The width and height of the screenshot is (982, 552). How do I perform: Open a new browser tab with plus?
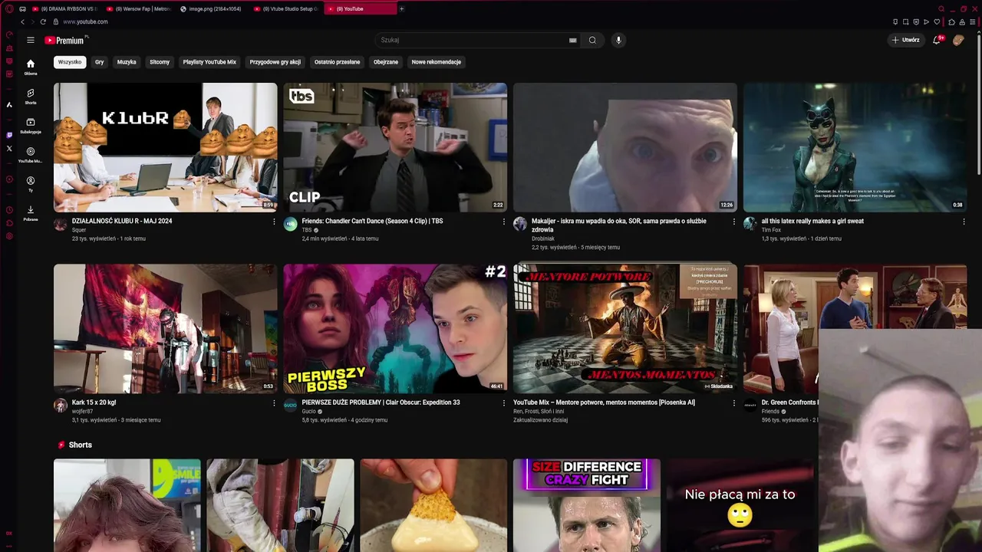401,8
